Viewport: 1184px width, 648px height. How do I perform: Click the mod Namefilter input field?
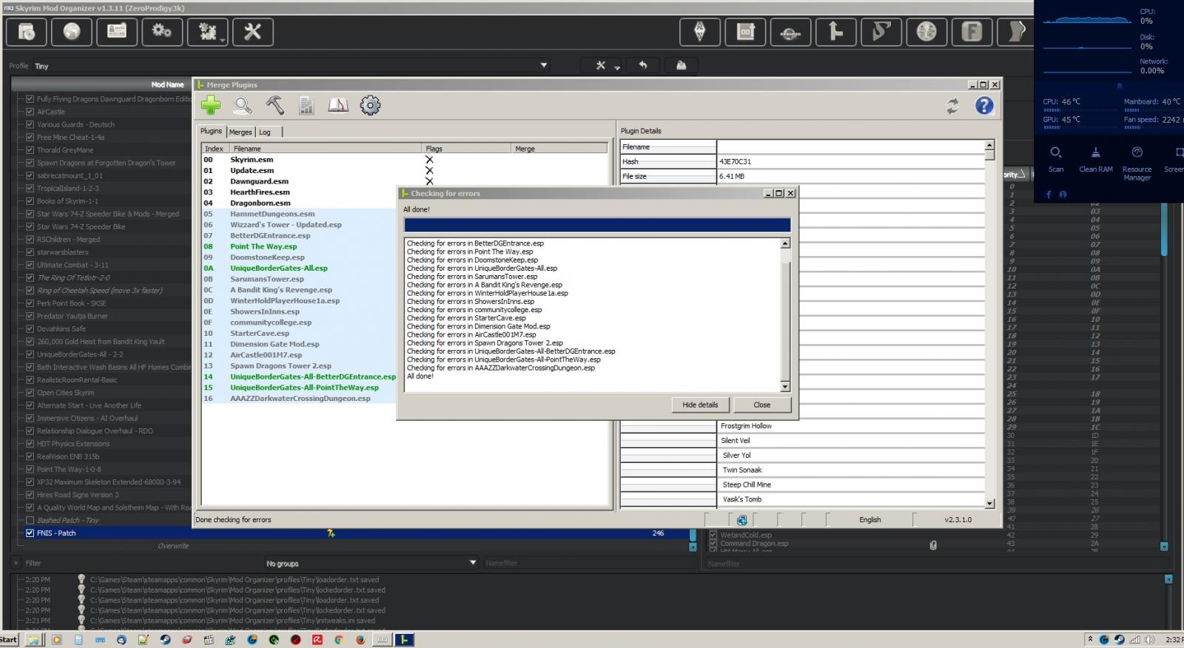[589, 563]
